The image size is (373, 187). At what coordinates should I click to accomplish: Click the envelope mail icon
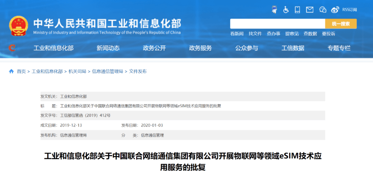[x=309, y=10]
